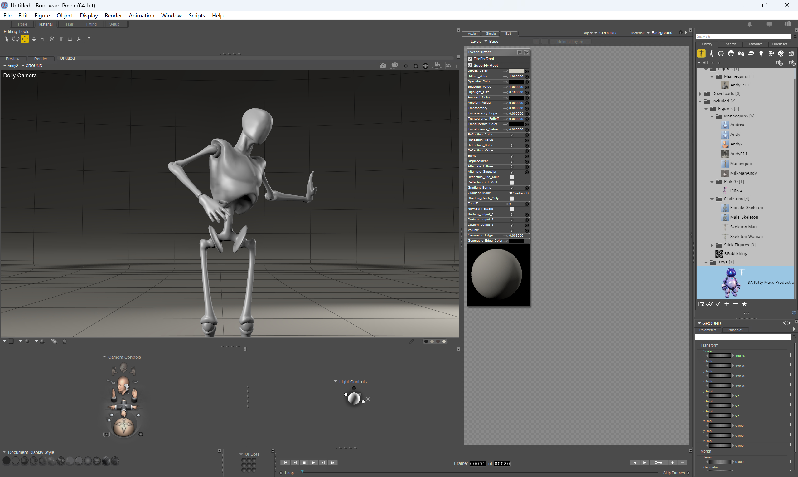Expand the Downloads folder in library
This screenshot has width=798, height=477.
click(700, 94)
